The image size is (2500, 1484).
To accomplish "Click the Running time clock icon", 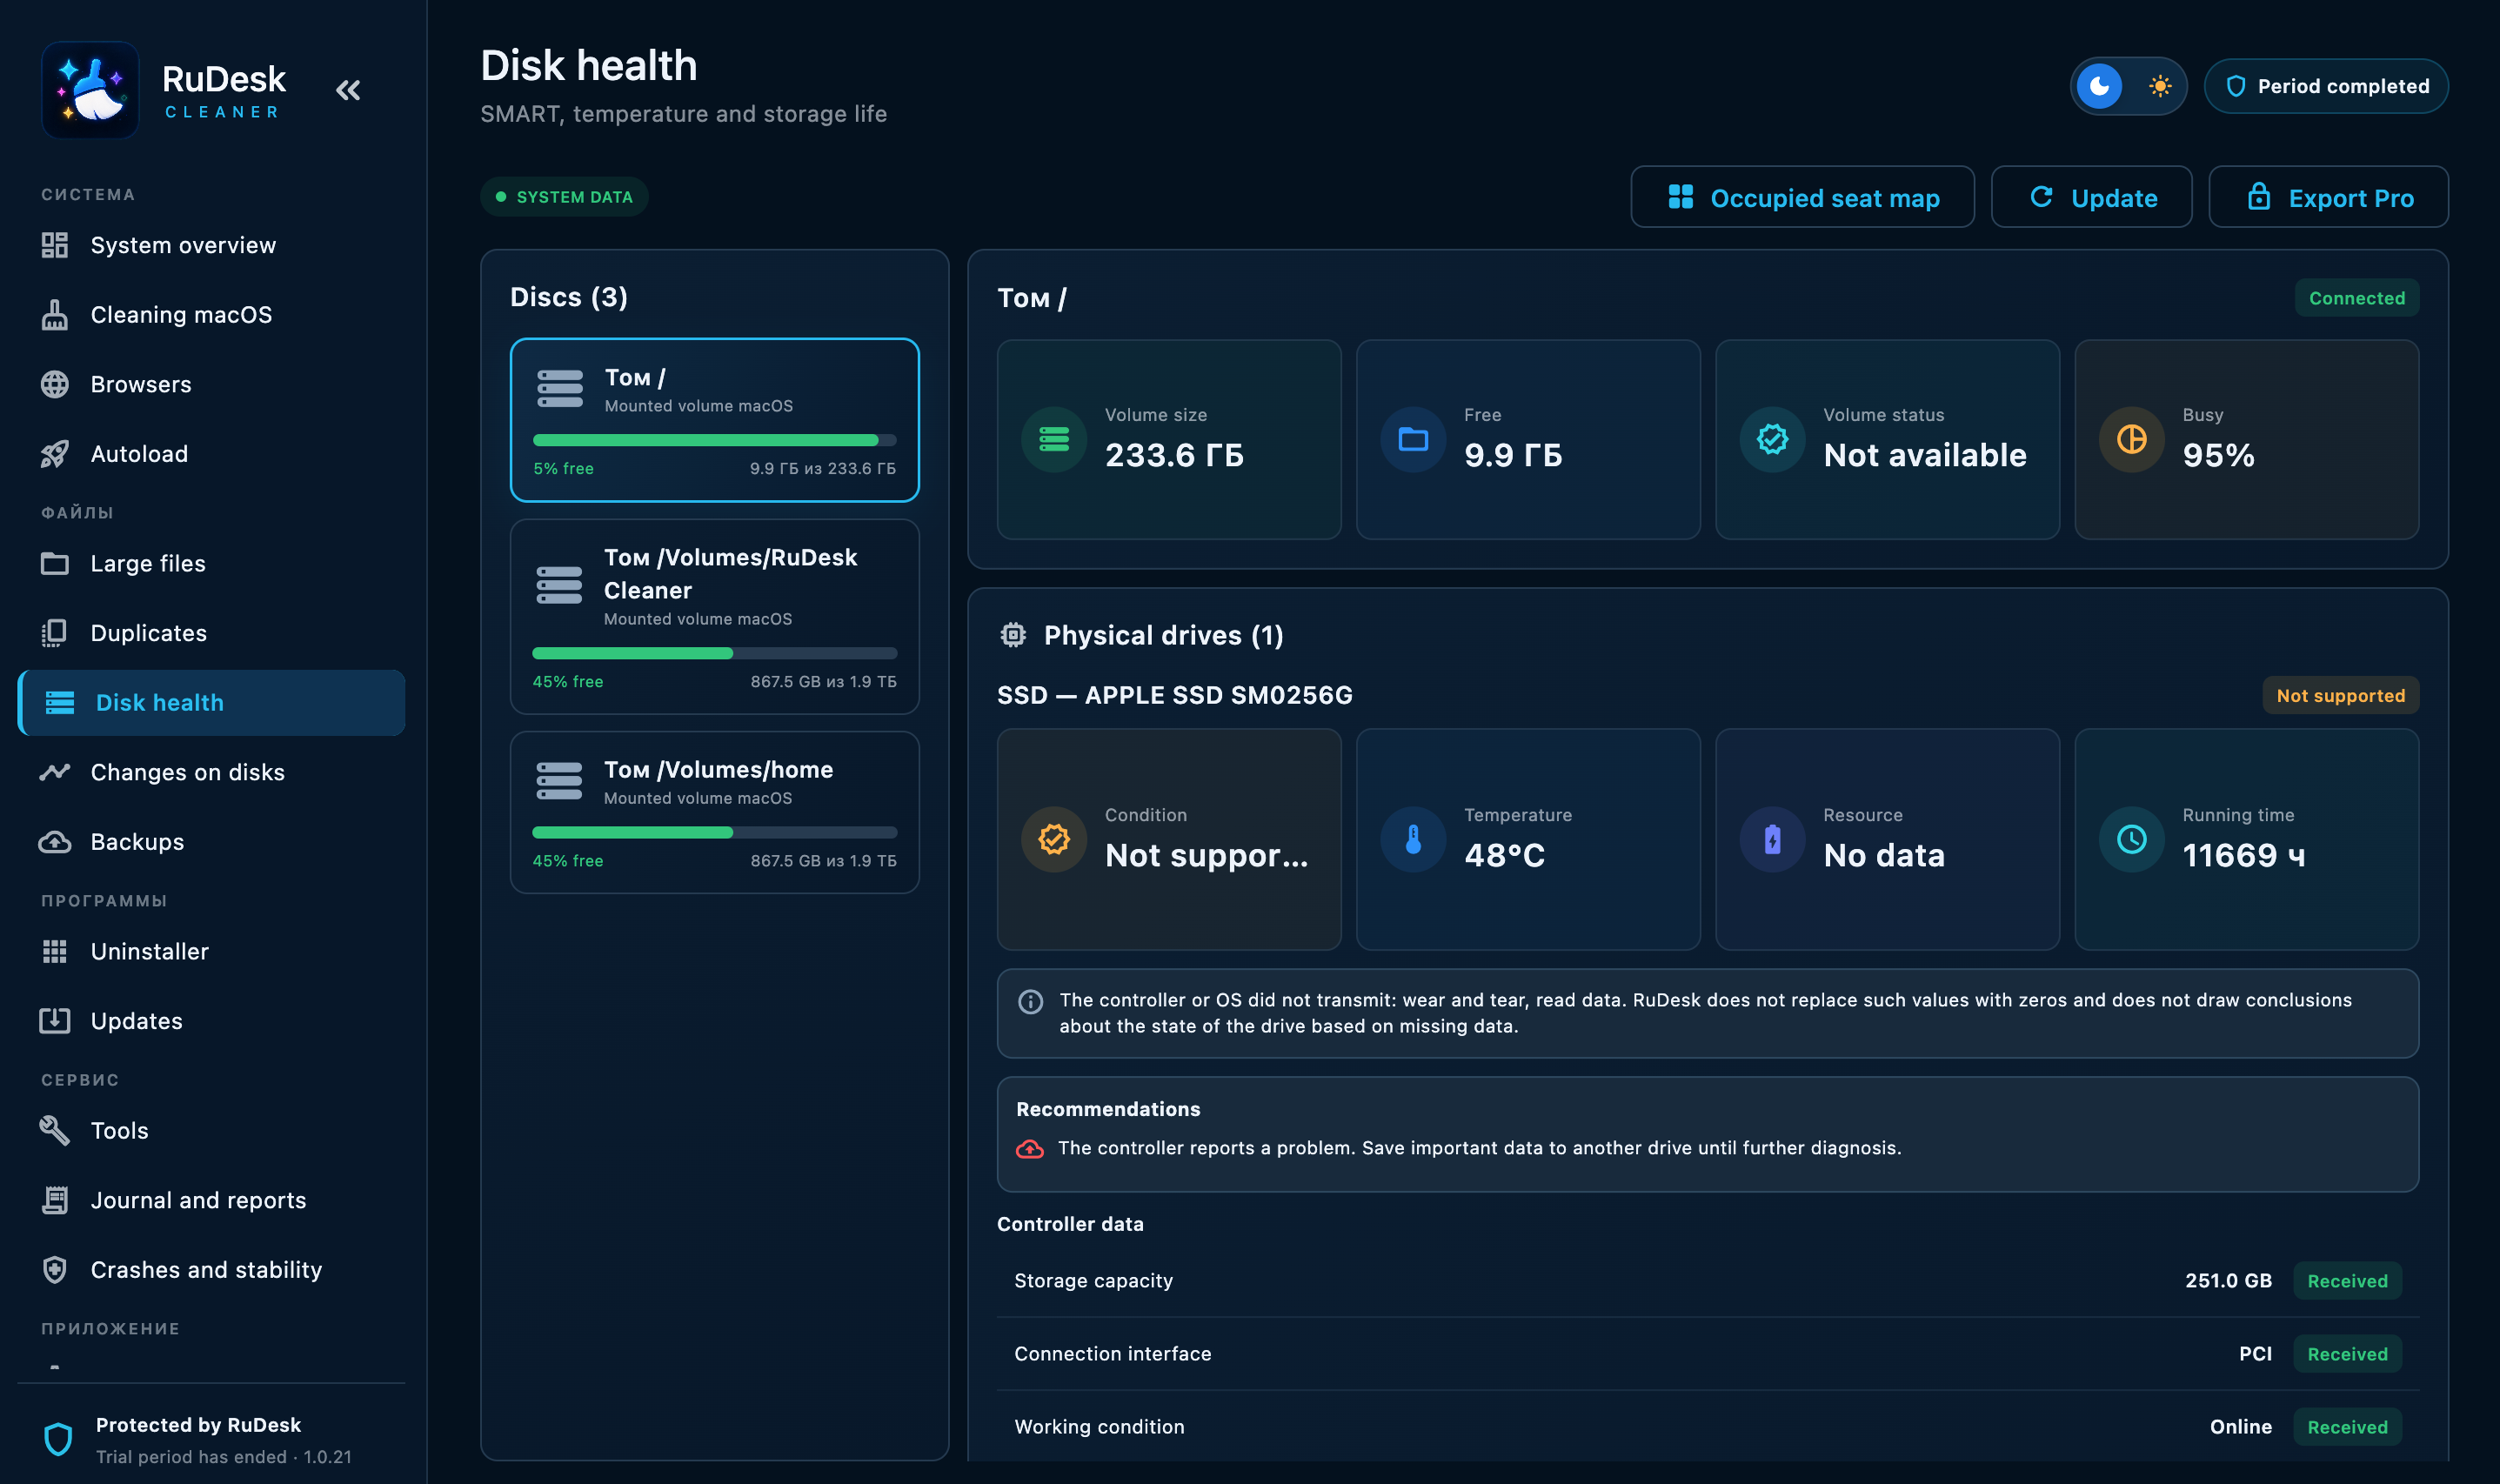I will (x=2131, y=839).
